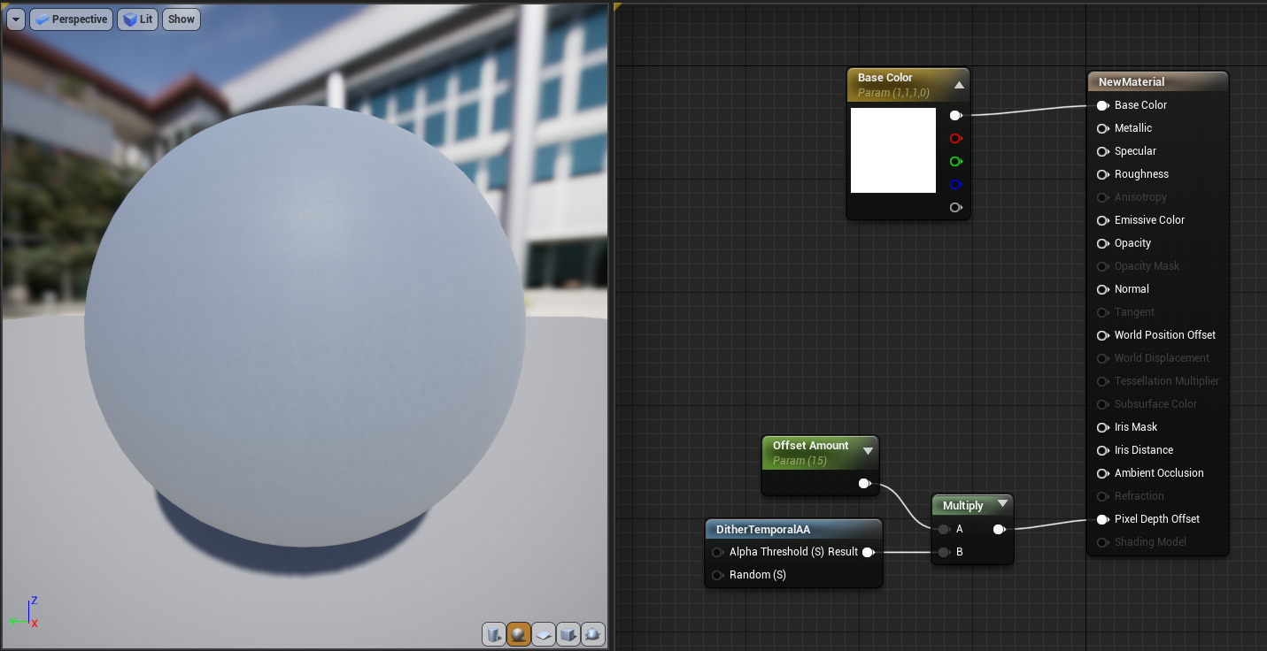Switch preview mesh to plane
The height and width of the screenshot is (651, 1267).
tap(544, 633)
